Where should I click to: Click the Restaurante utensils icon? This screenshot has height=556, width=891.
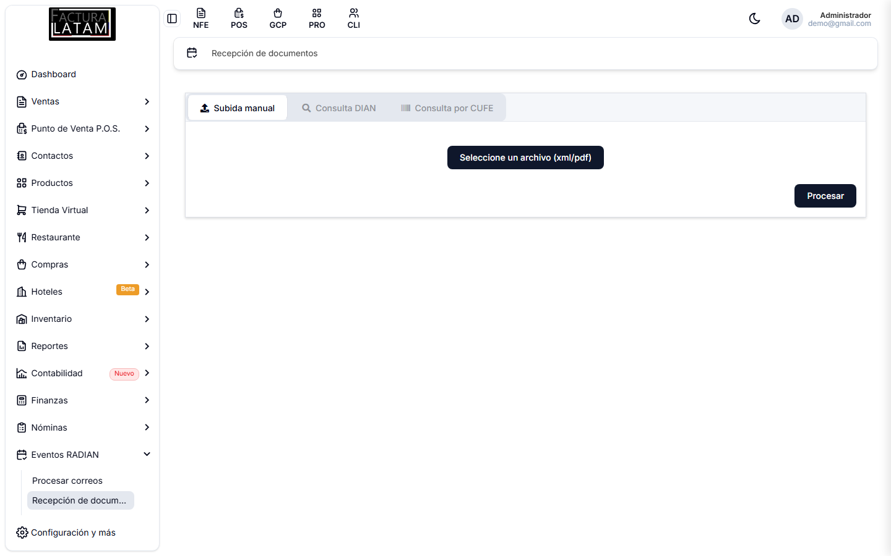click(x=22, y=237)
